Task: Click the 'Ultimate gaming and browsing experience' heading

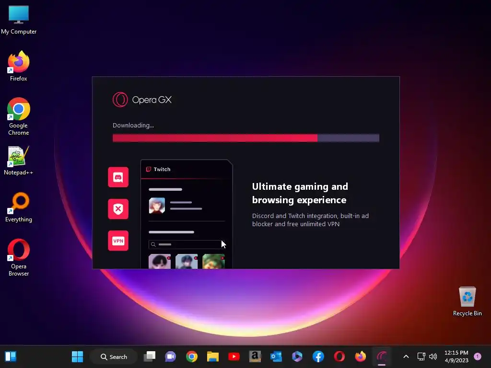Action: (300, 193)
